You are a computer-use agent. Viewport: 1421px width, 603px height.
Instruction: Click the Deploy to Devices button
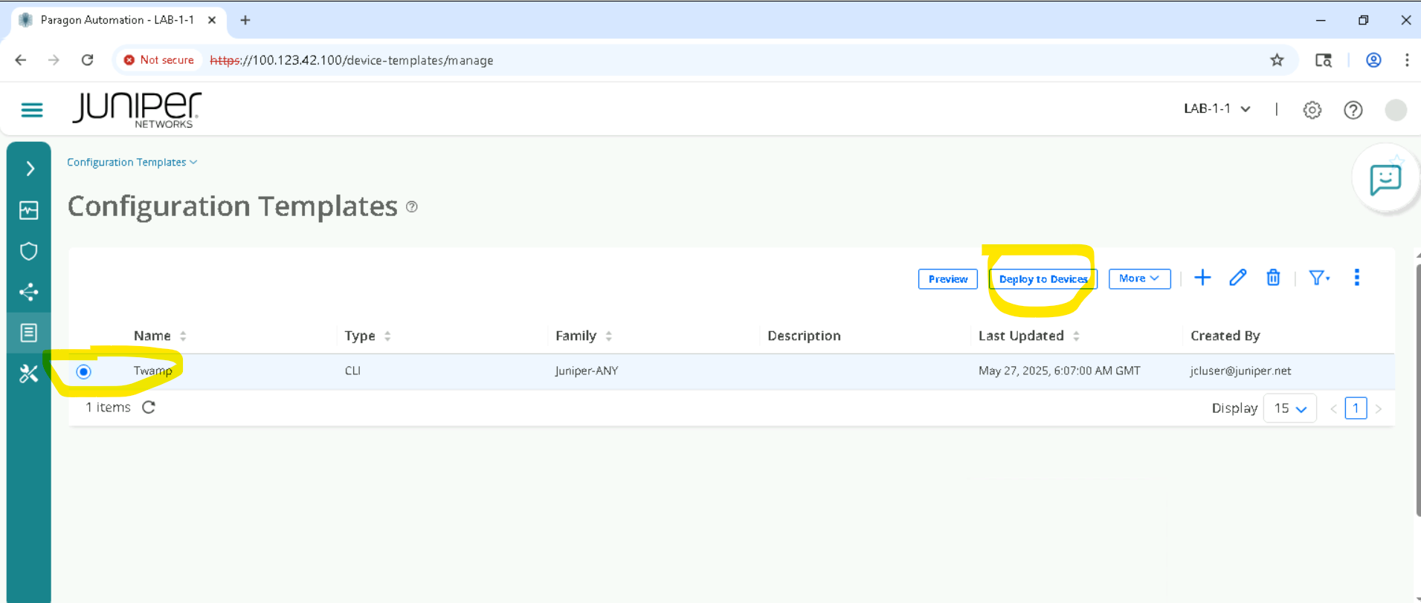tap(1043, 279)
